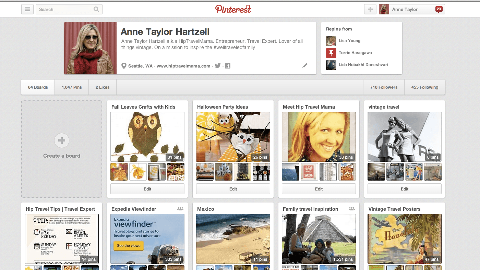Click the Repins from heading
480x270 pixels.
point(339,29)
